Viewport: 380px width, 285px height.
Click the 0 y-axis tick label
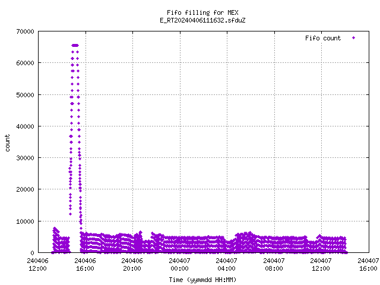tap(32, 253)
